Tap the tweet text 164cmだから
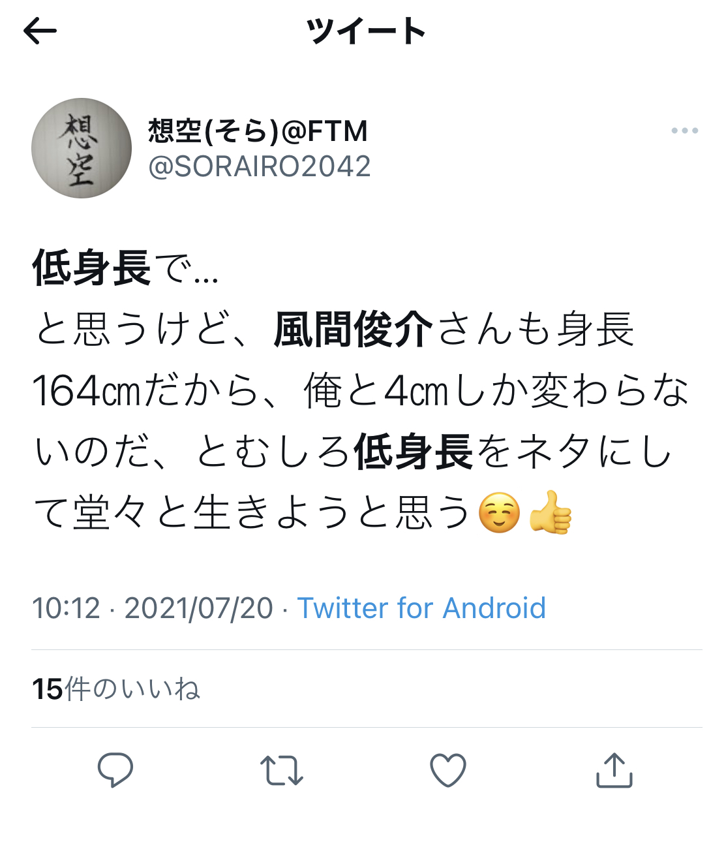 tap(145, 390)
